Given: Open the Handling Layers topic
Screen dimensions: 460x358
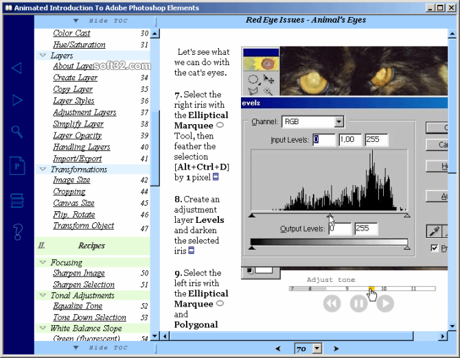Looking at the screenshot, I should [82, 147].
